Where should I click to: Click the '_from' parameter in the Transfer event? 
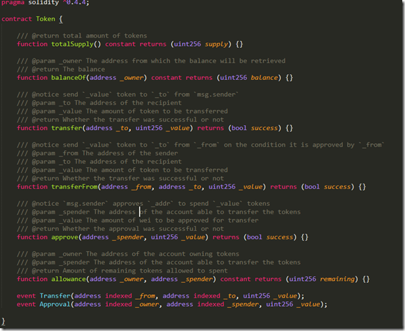(x=145, y=296)
